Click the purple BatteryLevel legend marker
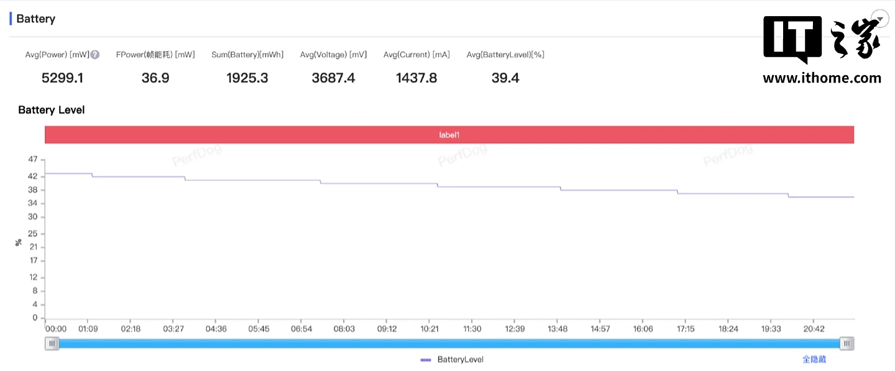The image size is (895, 371). (x=426, y=360)
